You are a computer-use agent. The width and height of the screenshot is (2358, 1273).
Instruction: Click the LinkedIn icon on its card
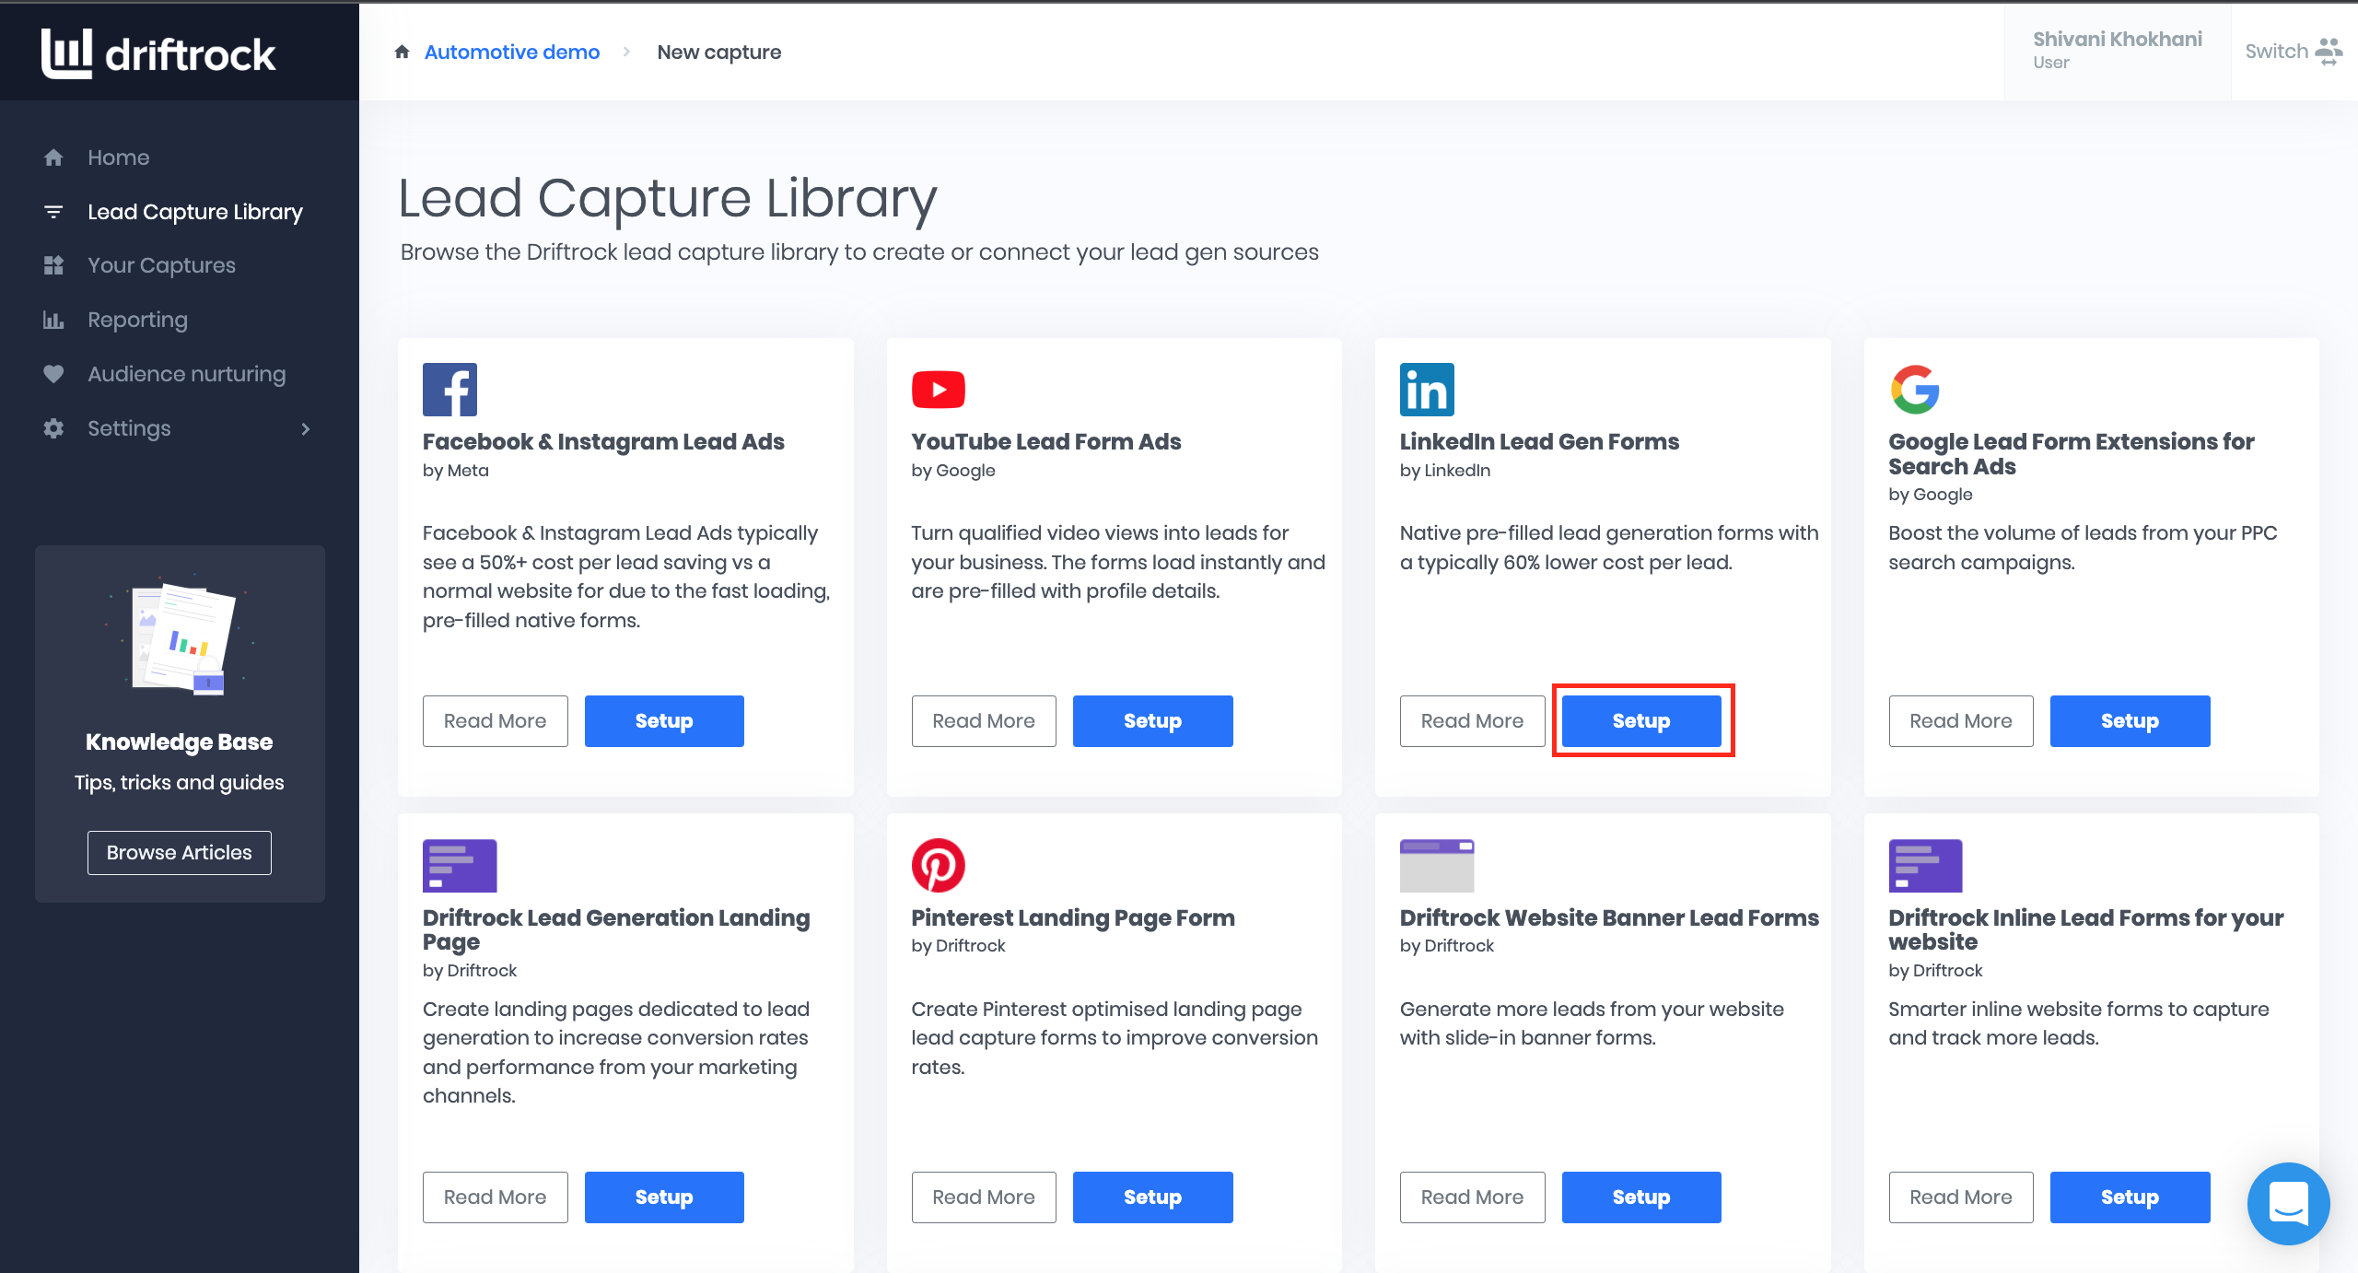point(1427,389)
